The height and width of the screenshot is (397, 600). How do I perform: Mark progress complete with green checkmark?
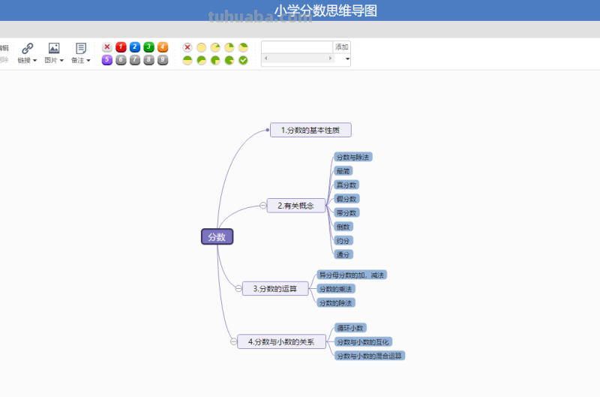243,60
